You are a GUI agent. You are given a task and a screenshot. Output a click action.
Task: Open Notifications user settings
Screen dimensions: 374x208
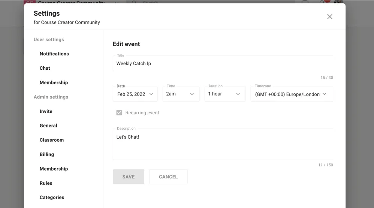(x=54, y=54)
